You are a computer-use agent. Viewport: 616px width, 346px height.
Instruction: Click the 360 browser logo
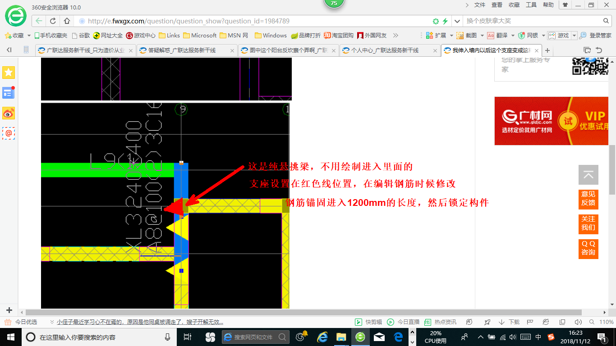[x=15, y=16]
